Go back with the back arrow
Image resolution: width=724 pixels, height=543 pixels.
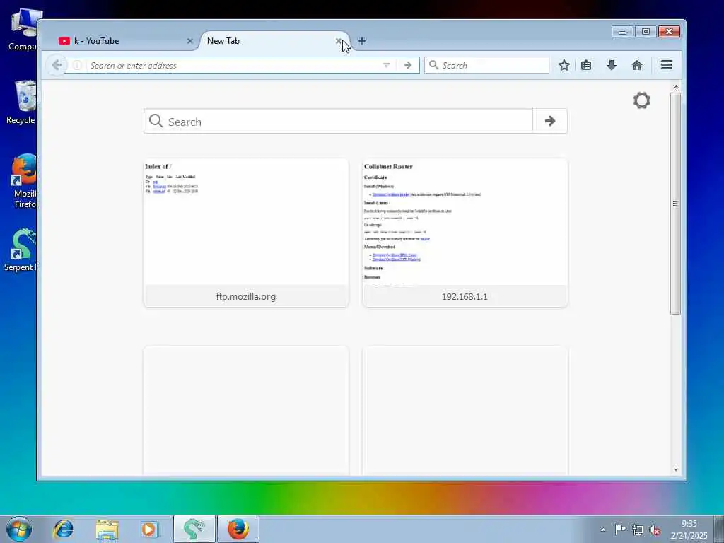pos(57,65)
